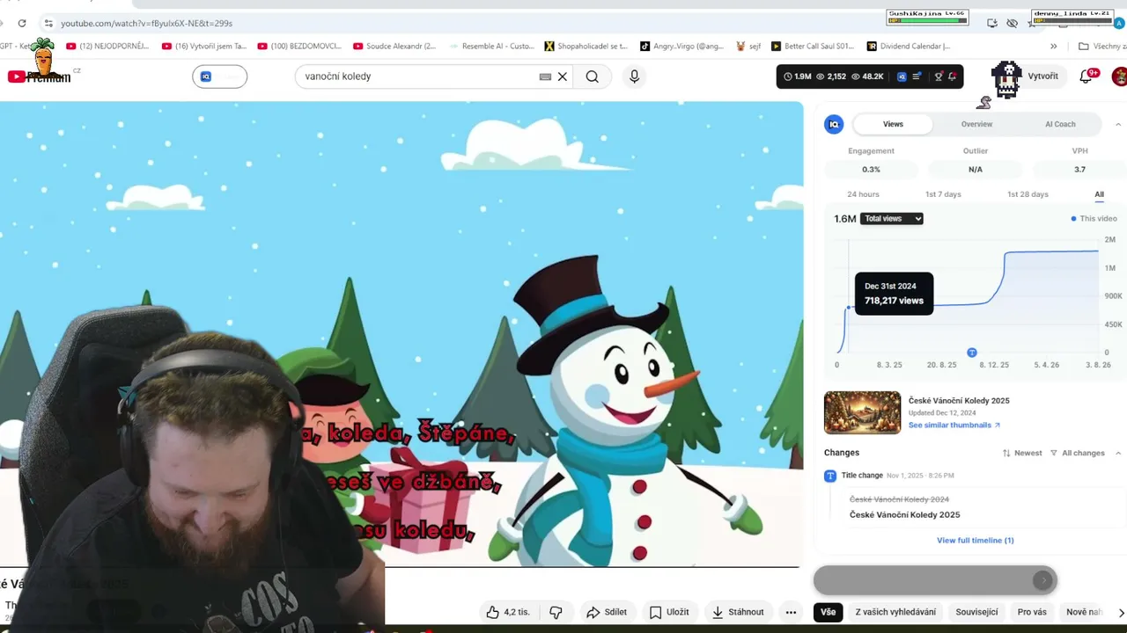
Task: Select the 24 hours time range
Action: [863, 194]
